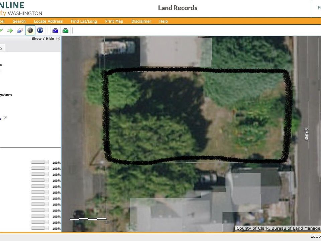Open the Disclaimer link
Screen dimensions: 321x241
(141, 21)
